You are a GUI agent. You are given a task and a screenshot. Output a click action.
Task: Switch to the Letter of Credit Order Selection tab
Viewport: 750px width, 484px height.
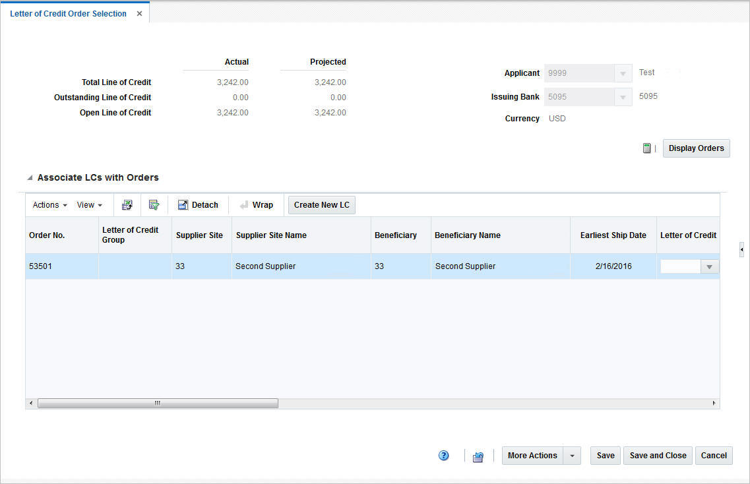[x=68, y=13]
